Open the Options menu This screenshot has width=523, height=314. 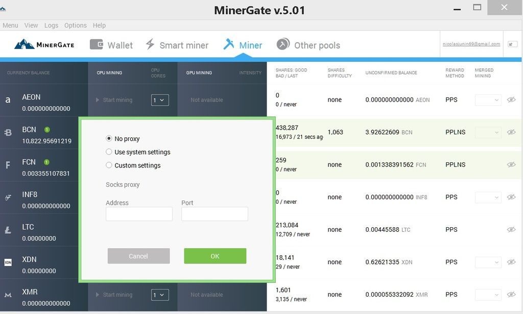coord(76,26)
